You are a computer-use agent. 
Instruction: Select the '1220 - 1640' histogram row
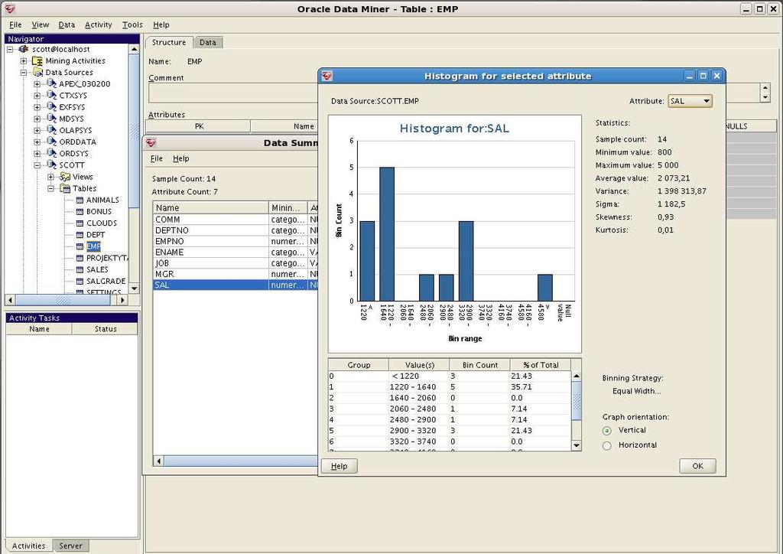pos(450,387)
